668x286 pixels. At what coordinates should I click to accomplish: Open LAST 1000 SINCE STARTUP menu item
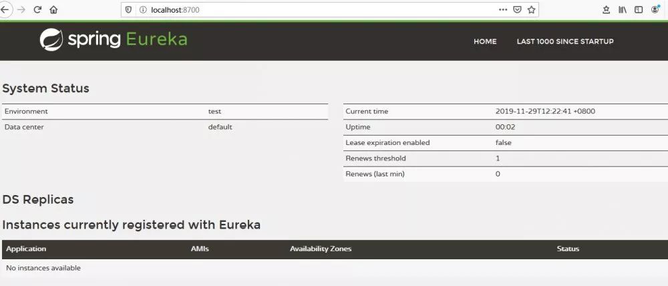tap(564, 41)
